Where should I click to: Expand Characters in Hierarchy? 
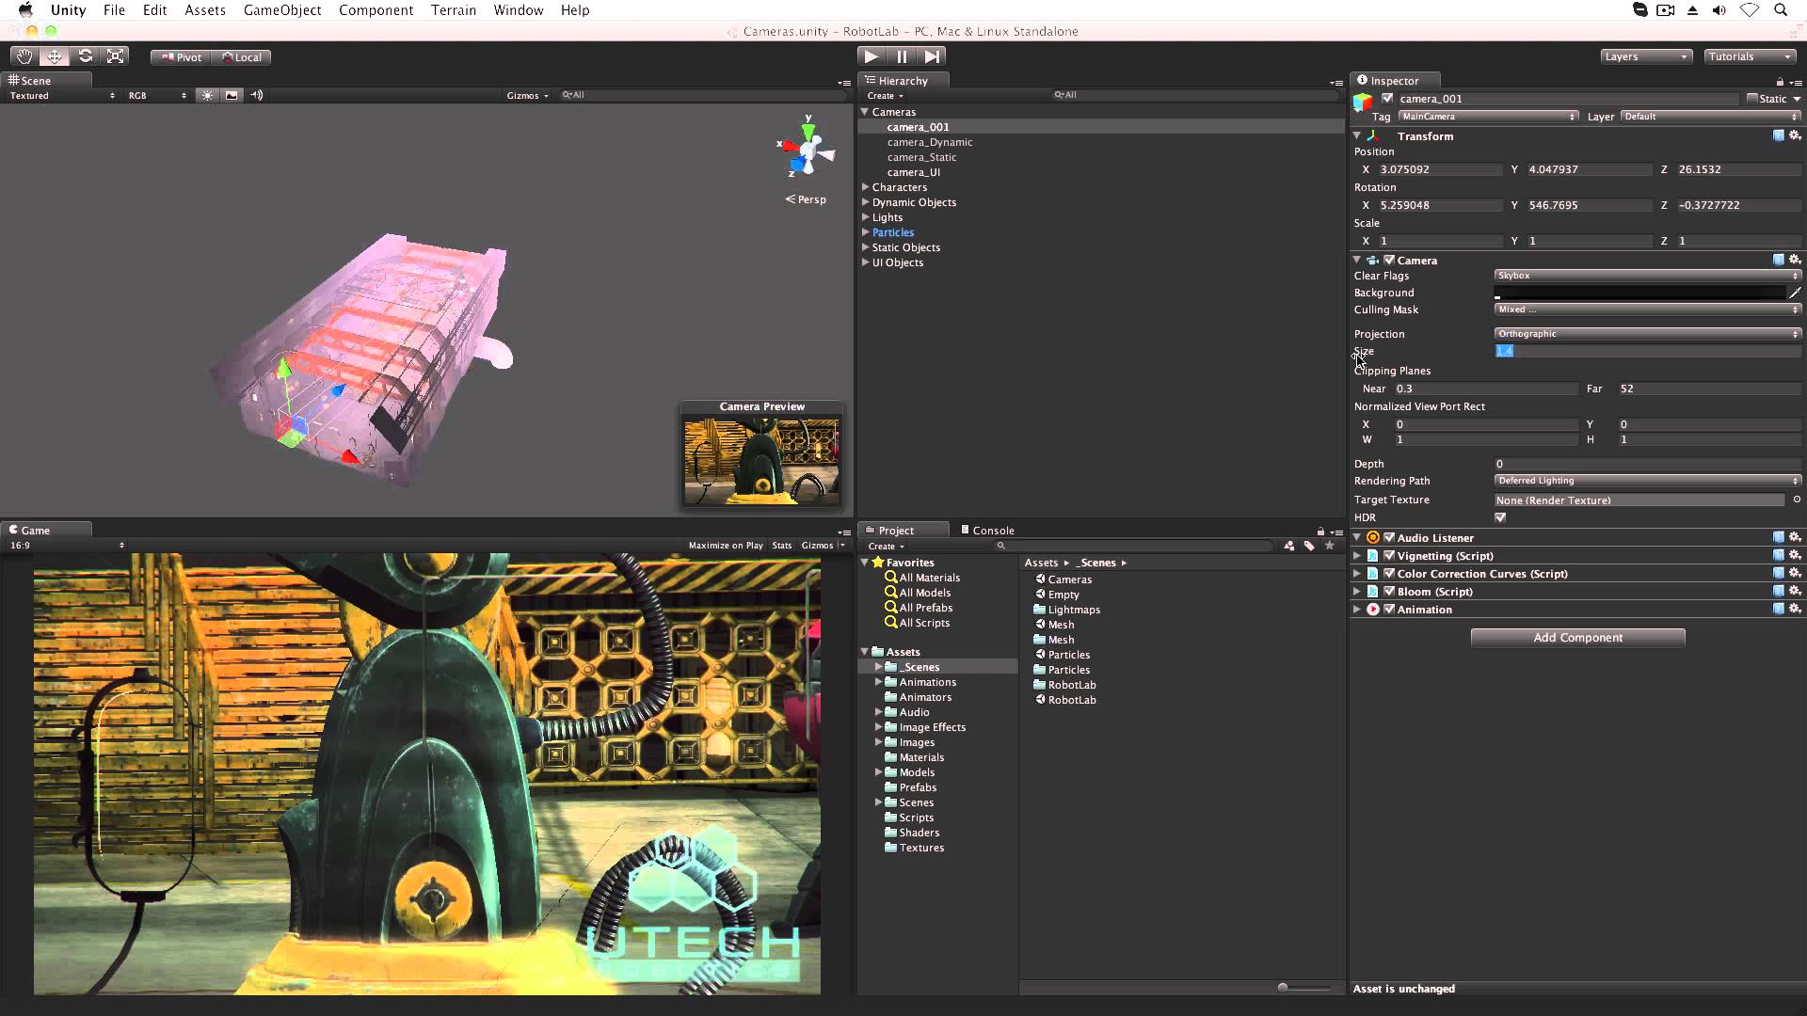[x=866, y=187]
